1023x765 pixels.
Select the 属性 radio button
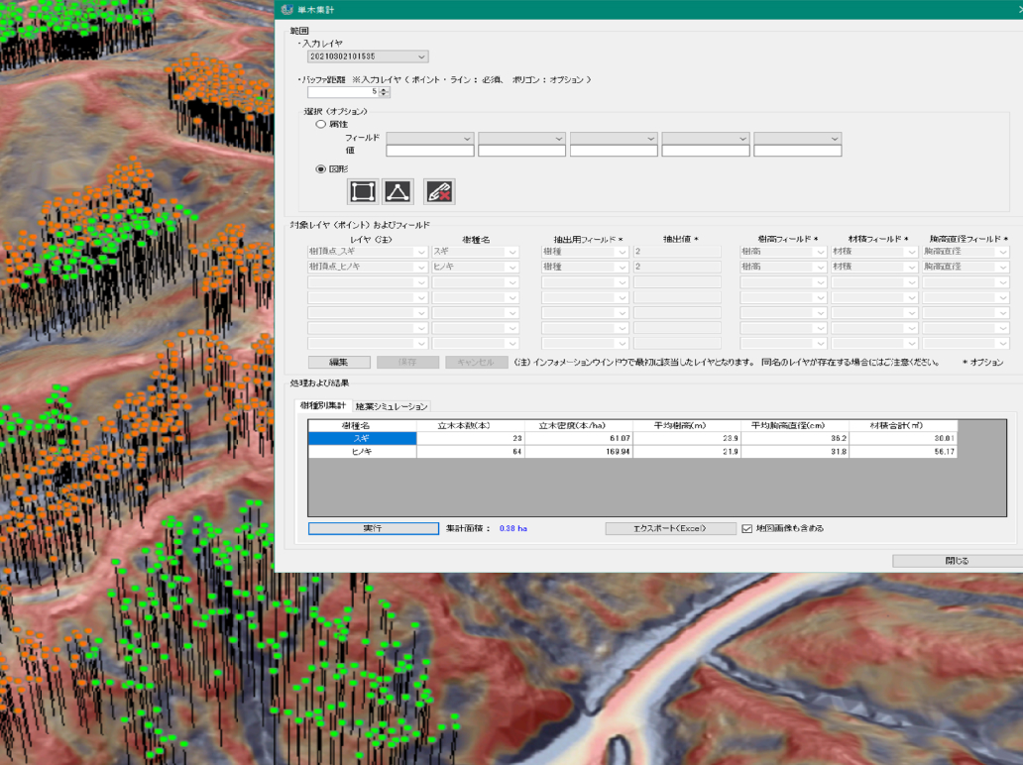(319, 125)
